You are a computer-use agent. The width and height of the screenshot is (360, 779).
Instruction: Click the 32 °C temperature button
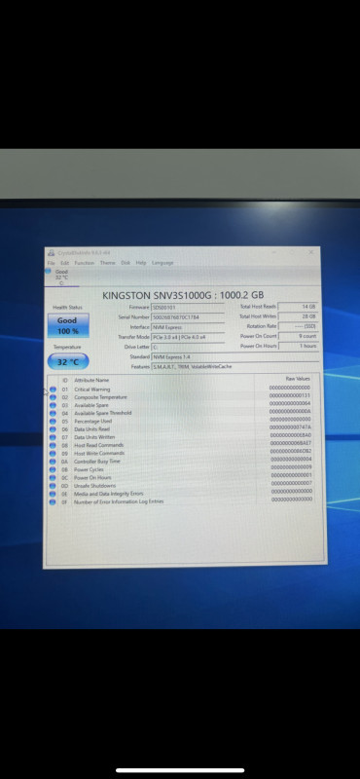pos(68,361)
